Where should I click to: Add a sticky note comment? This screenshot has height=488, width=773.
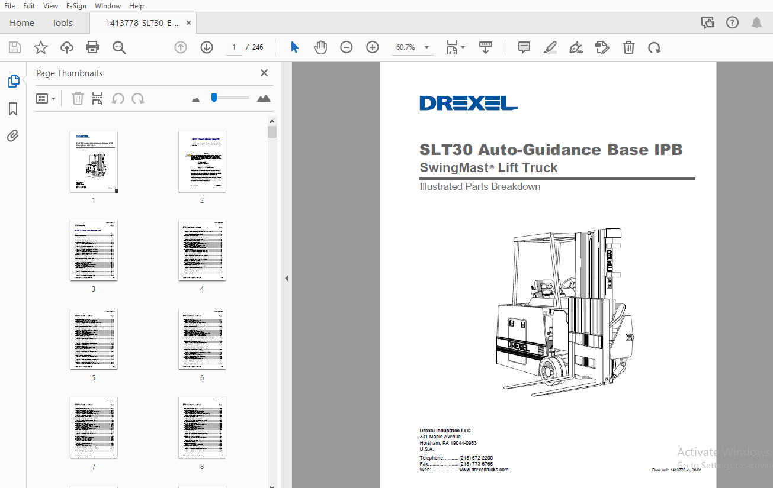(524, 47)
